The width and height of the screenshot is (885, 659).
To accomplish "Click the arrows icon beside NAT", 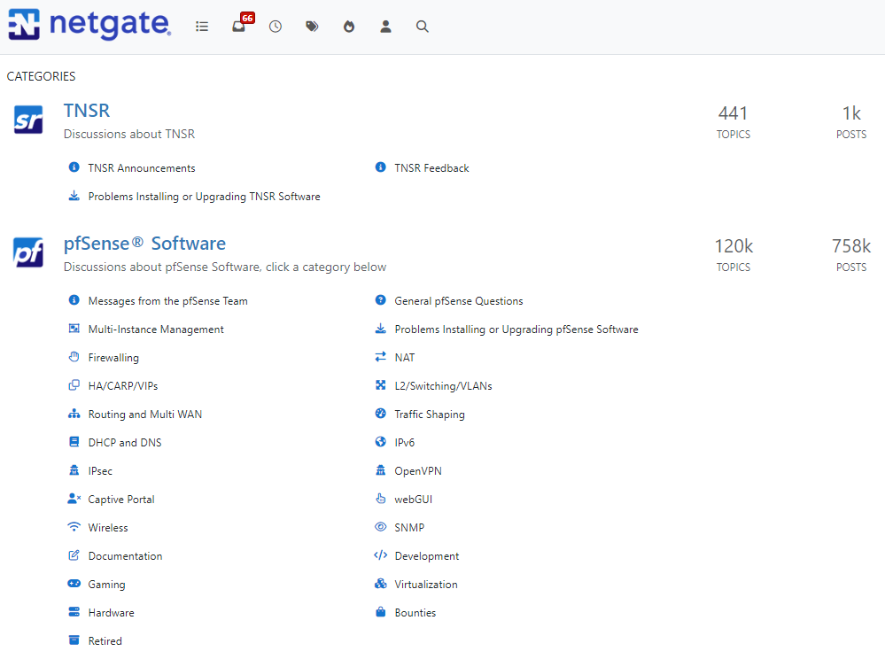I will (380, 357).
